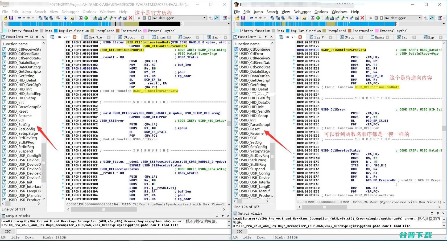Click Unexplored color swatch in right legend
447x241 pixels.
324,31
